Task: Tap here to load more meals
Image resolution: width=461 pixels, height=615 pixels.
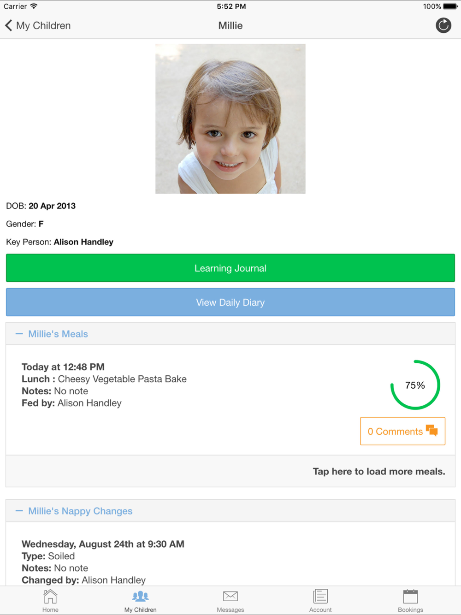Action: pyautogui.click(x=378, y=471)
